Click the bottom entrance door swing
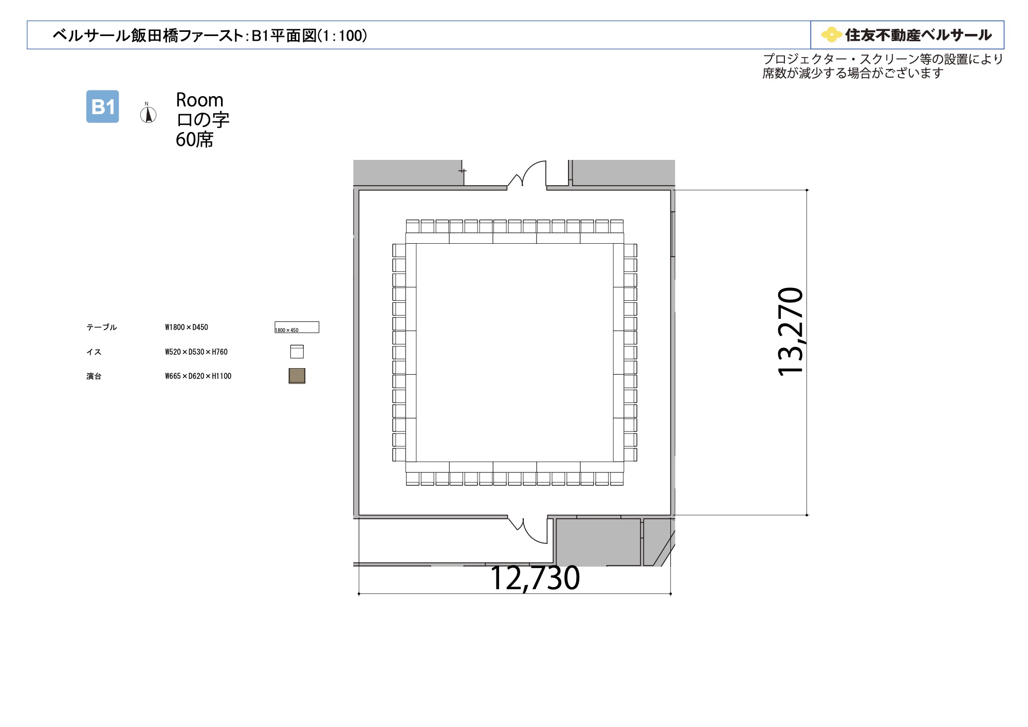Viewport: 1028px width, 727px height. click(529, 530)
